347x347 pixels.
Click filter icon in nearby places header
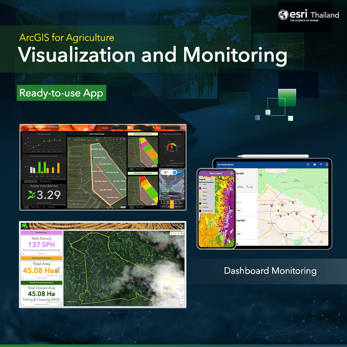[x=321, y=165]
